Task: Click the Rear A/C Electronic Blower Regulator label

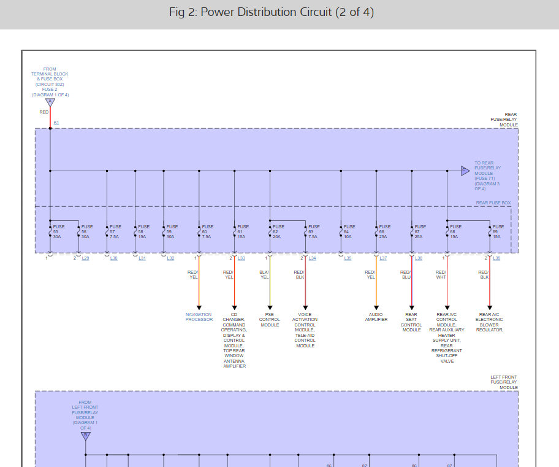Action: tap(489, 322)
